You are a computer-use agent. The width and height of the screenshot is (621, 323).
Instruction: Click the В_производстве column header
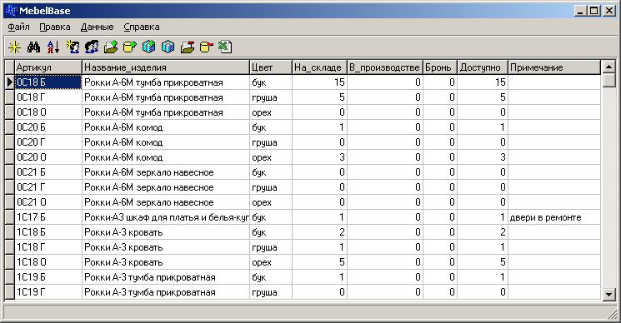click(x=385, y=67)
